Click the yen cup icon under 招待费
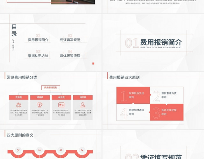This screenshot has height=159, width=204. point(40,105)
